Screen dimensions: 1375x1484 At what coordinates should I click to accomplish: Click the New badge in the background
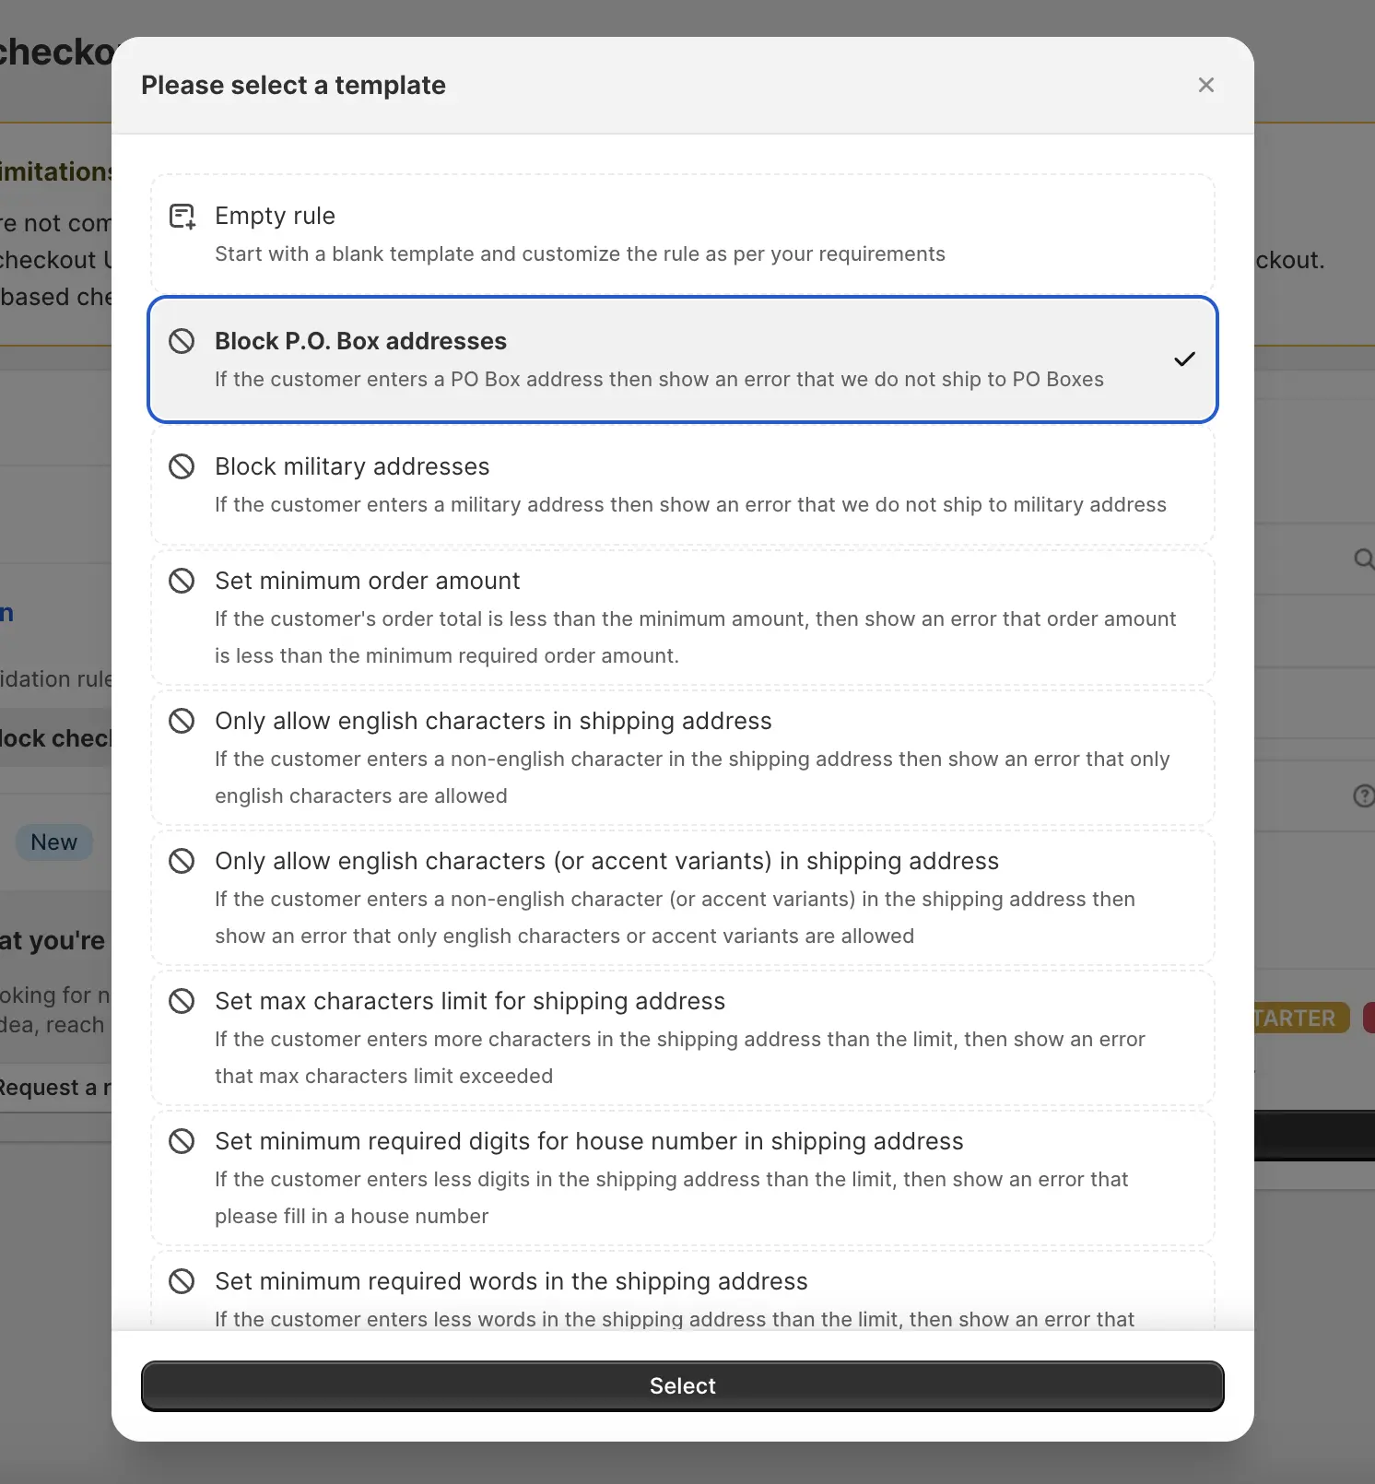[53, 842]
